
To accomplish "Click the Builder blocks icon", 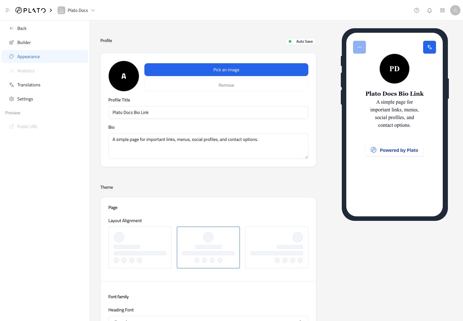I will coord(12,42).
